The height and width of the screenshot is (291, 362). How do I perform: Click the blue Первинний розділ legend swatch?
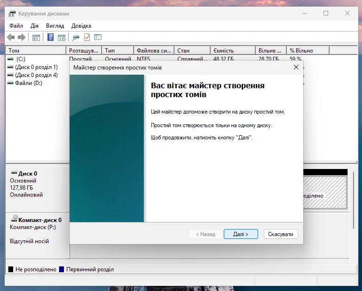pos(62,269)
